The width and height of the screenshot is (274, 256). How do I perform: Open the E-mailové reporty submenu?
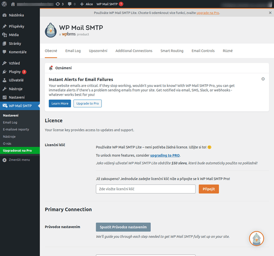[x=16, y=130]
